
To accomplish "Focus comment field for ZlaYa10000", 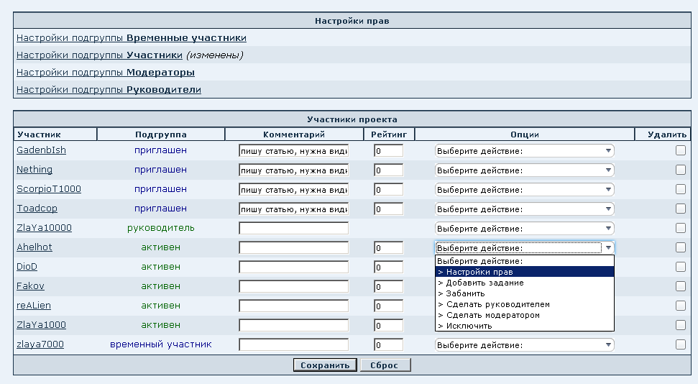I will click(294, 229).
